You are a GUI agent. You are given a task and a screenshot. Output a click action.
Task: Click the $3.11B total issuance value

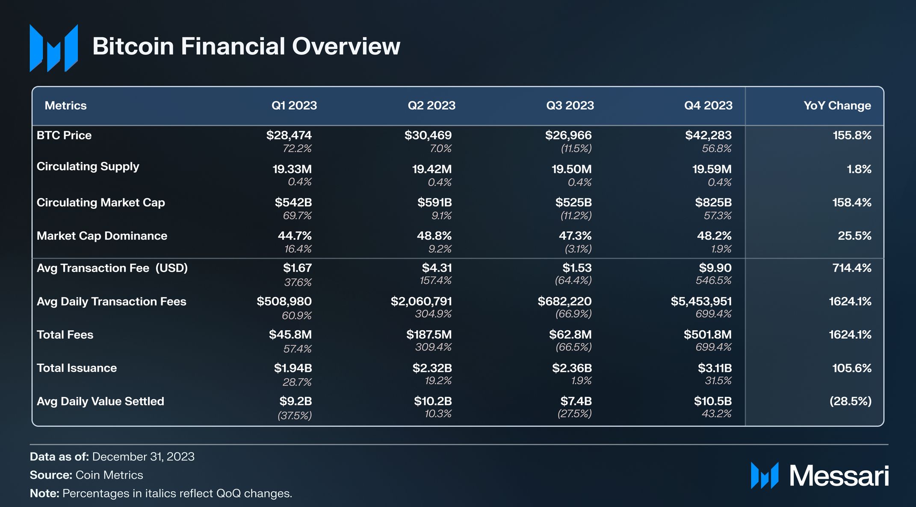[715, 368]
